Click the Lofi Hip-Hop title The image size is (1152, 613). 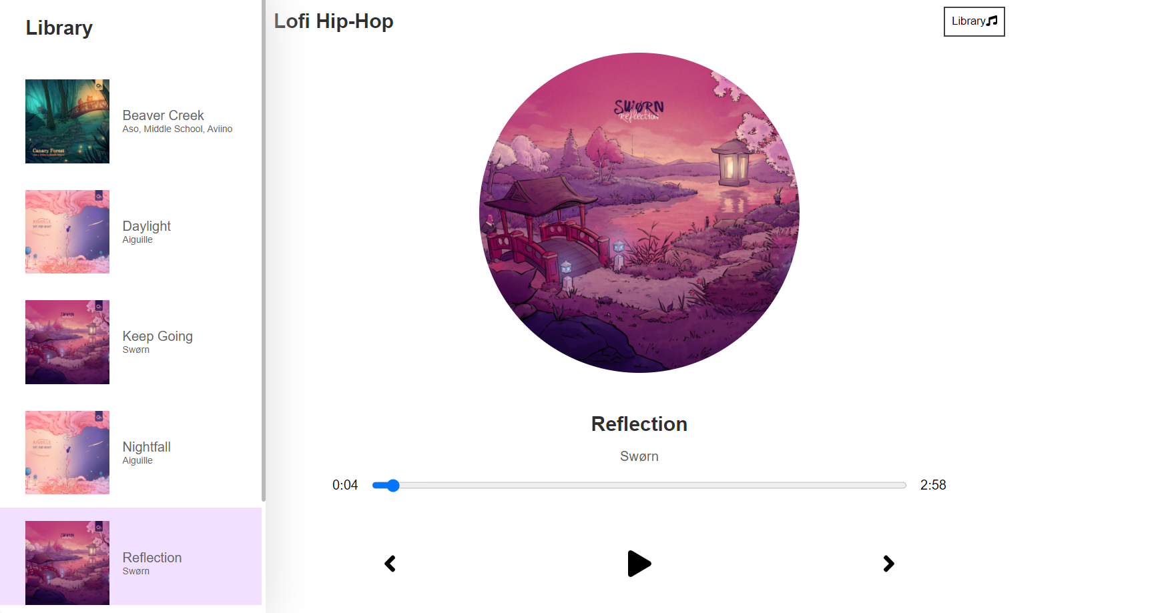pyautogui.click(x=334, y=21)
